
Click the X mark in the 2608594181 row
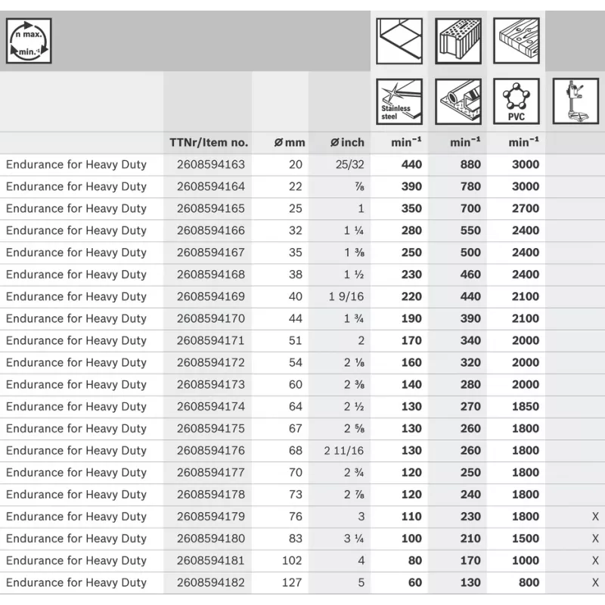tap(595, 560)
